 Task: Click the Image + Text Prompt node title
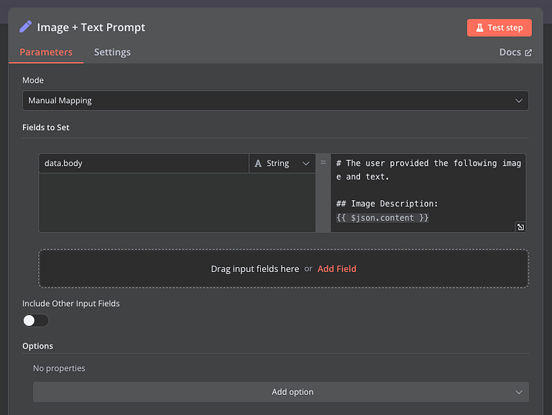(x=91, y=28)
